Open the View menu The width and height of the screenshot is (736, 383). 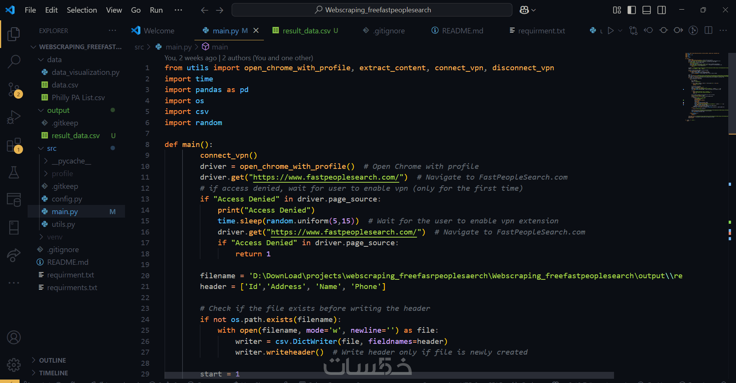coord(114,10)
